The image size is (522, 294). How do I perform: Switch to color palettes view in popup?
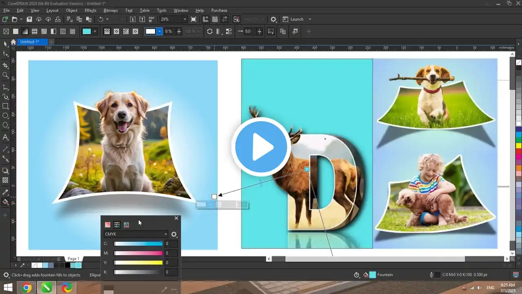[126, 225]
